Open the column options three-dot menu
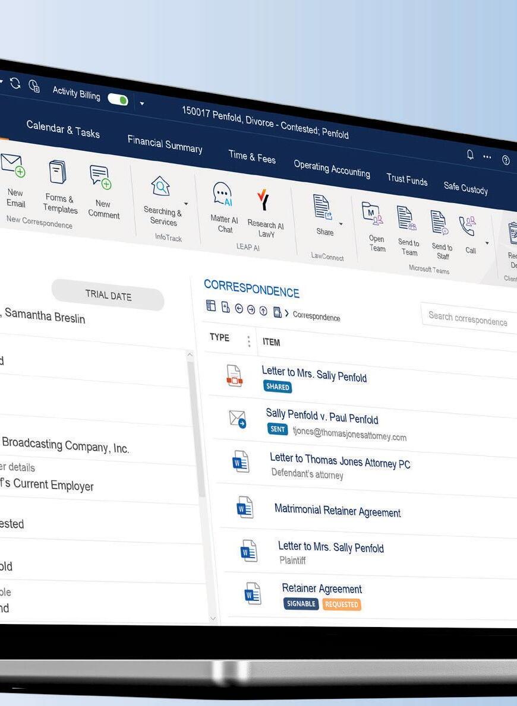 pyautogui.click(x=249, y=341)
